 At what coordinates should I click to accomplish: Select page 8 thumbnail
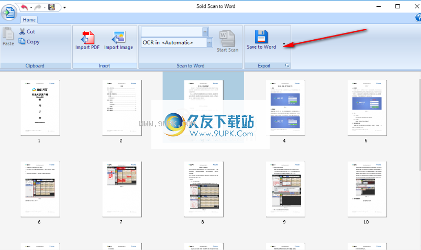pyautogui.click(x=204, y=189)
